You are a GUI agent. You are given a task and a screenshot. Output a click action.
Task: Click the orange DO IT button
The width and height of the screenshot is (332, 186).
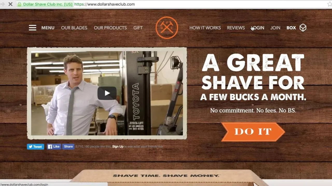click(253, 132)
